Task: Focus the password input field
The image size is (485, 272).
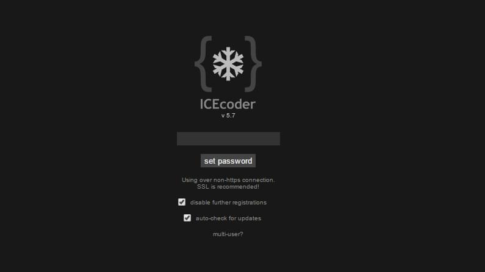Action: click(228, 139)
